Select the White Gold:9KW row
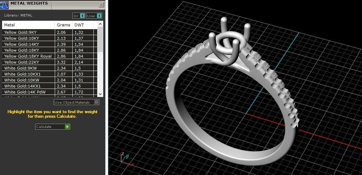 [x=50, y=68]
